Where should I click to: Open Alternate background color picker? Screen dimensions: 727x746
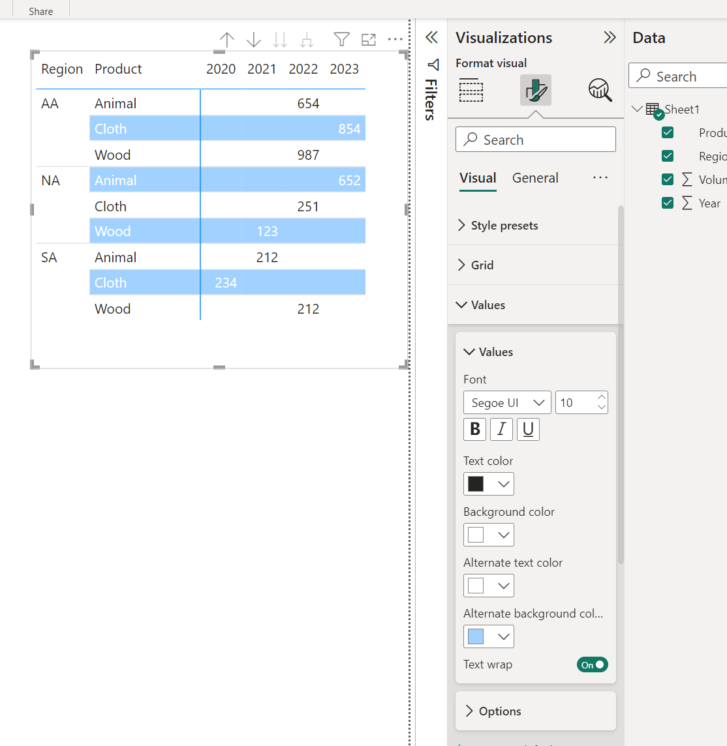point(489,636)
